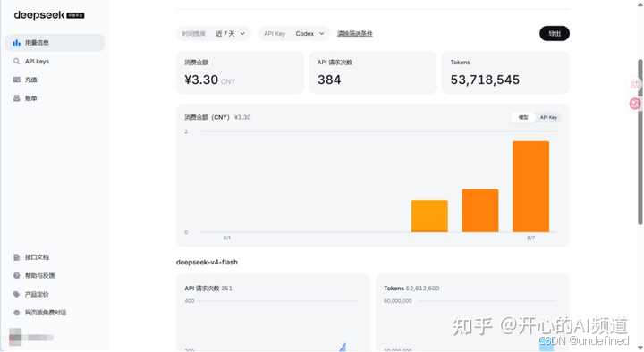The height and width of the screenshot is (352, 644).
Task: Click the vertical page scrollbar
Action: 640,142
